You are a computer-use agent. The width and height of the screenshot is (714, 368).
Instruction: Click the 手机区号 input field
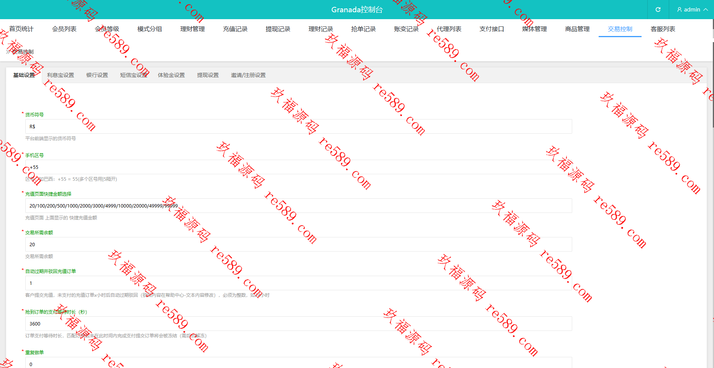tap(299, 167)
